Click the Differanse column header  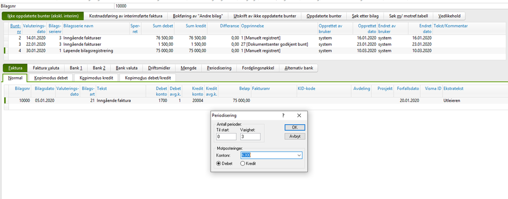pyautogui.click(x=224, y=28)
